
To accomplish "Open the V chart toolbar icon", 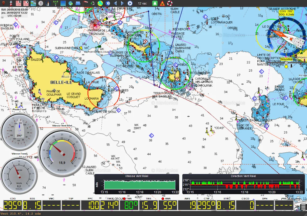I will [26, 3].
